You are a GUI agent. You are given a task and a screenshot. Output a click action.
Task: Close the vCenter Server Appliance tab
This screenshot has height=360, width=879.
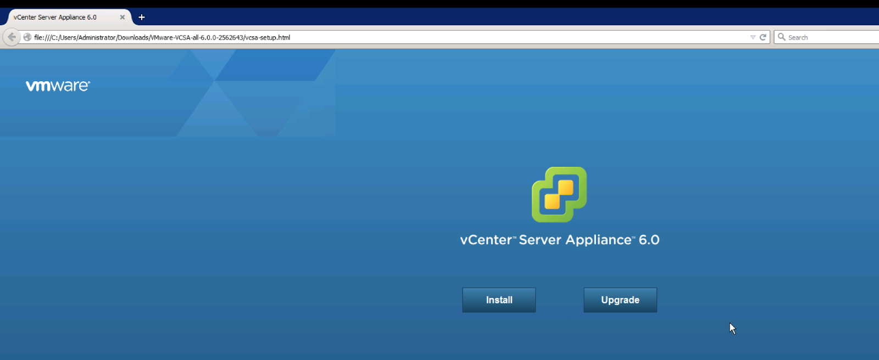click(x=122, y=18)
